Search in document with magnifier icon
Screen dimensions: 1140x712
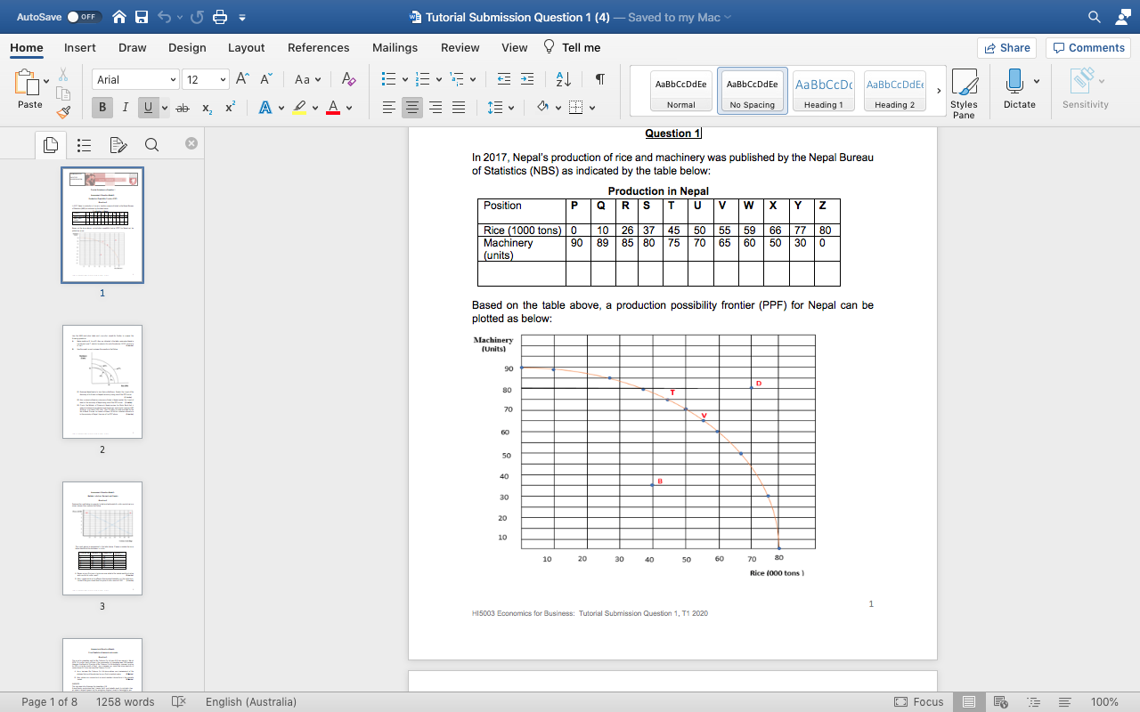1095,17
